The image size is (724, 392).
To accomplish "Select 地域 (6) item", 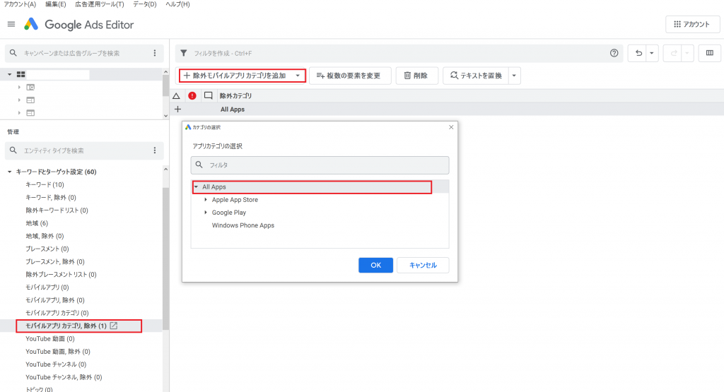I will [37, 223].
